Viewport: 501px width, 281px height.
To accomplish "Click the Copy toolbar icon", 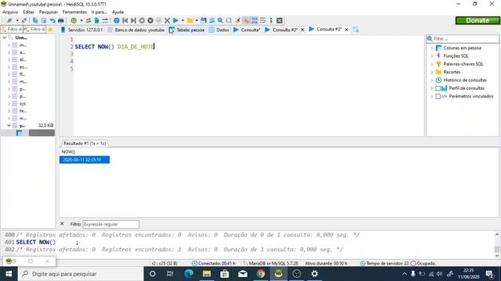I will coord(35,20).
